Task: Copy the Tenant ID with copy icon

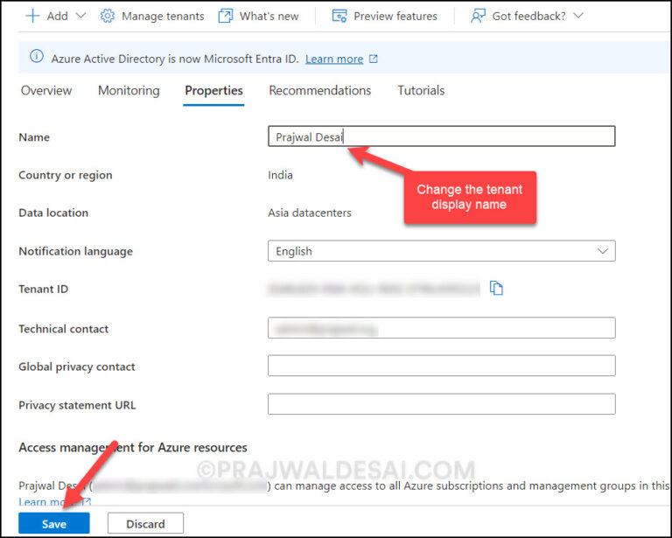Action: tap(496, 289)
